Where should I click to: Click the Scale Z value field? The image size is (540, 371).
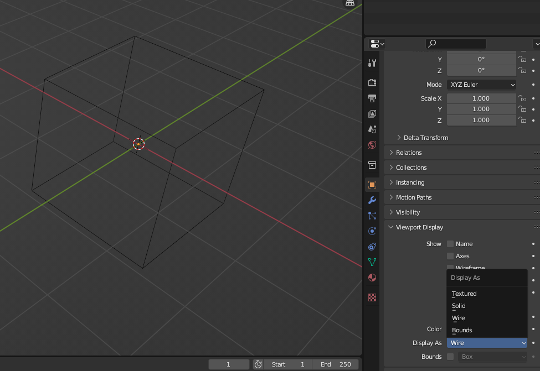[481, 120]
